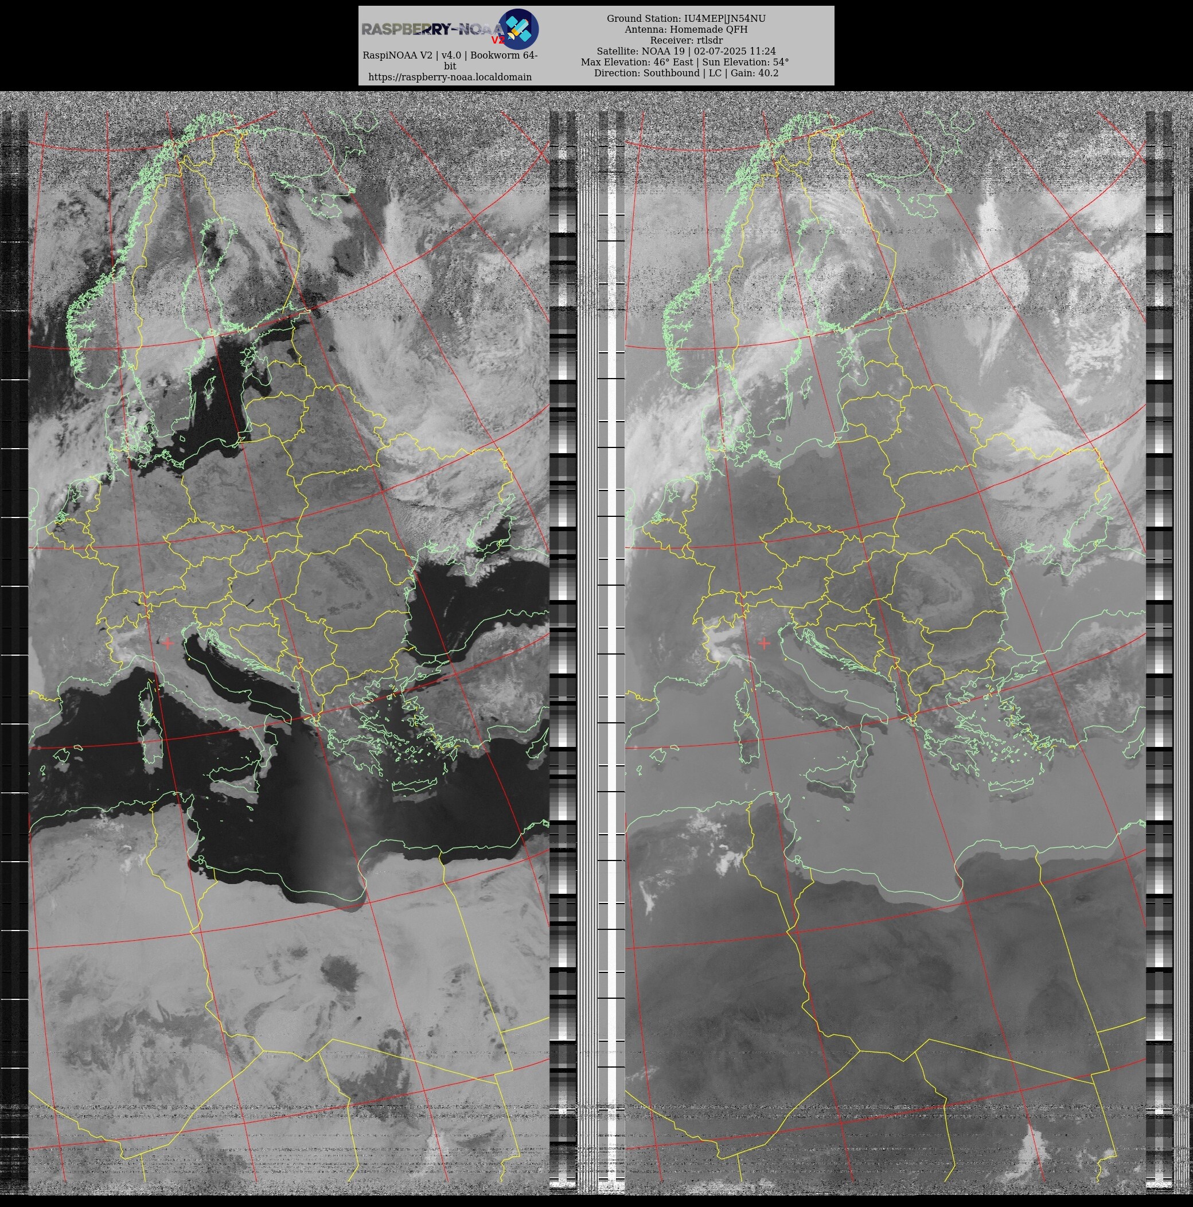1193x1207 pixels.
Task: Click the red ground station cross on right image
Action: tap(764, 643)
